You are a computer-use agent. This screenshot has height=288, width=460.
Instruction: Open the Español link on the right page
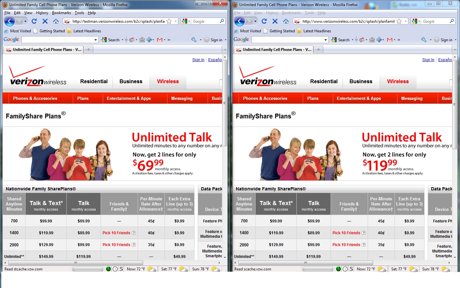[x=445, y=60]
